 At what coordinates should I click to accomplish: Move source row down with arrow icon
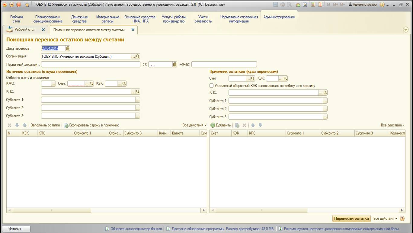pyautogui.click(x=17, y=125)
